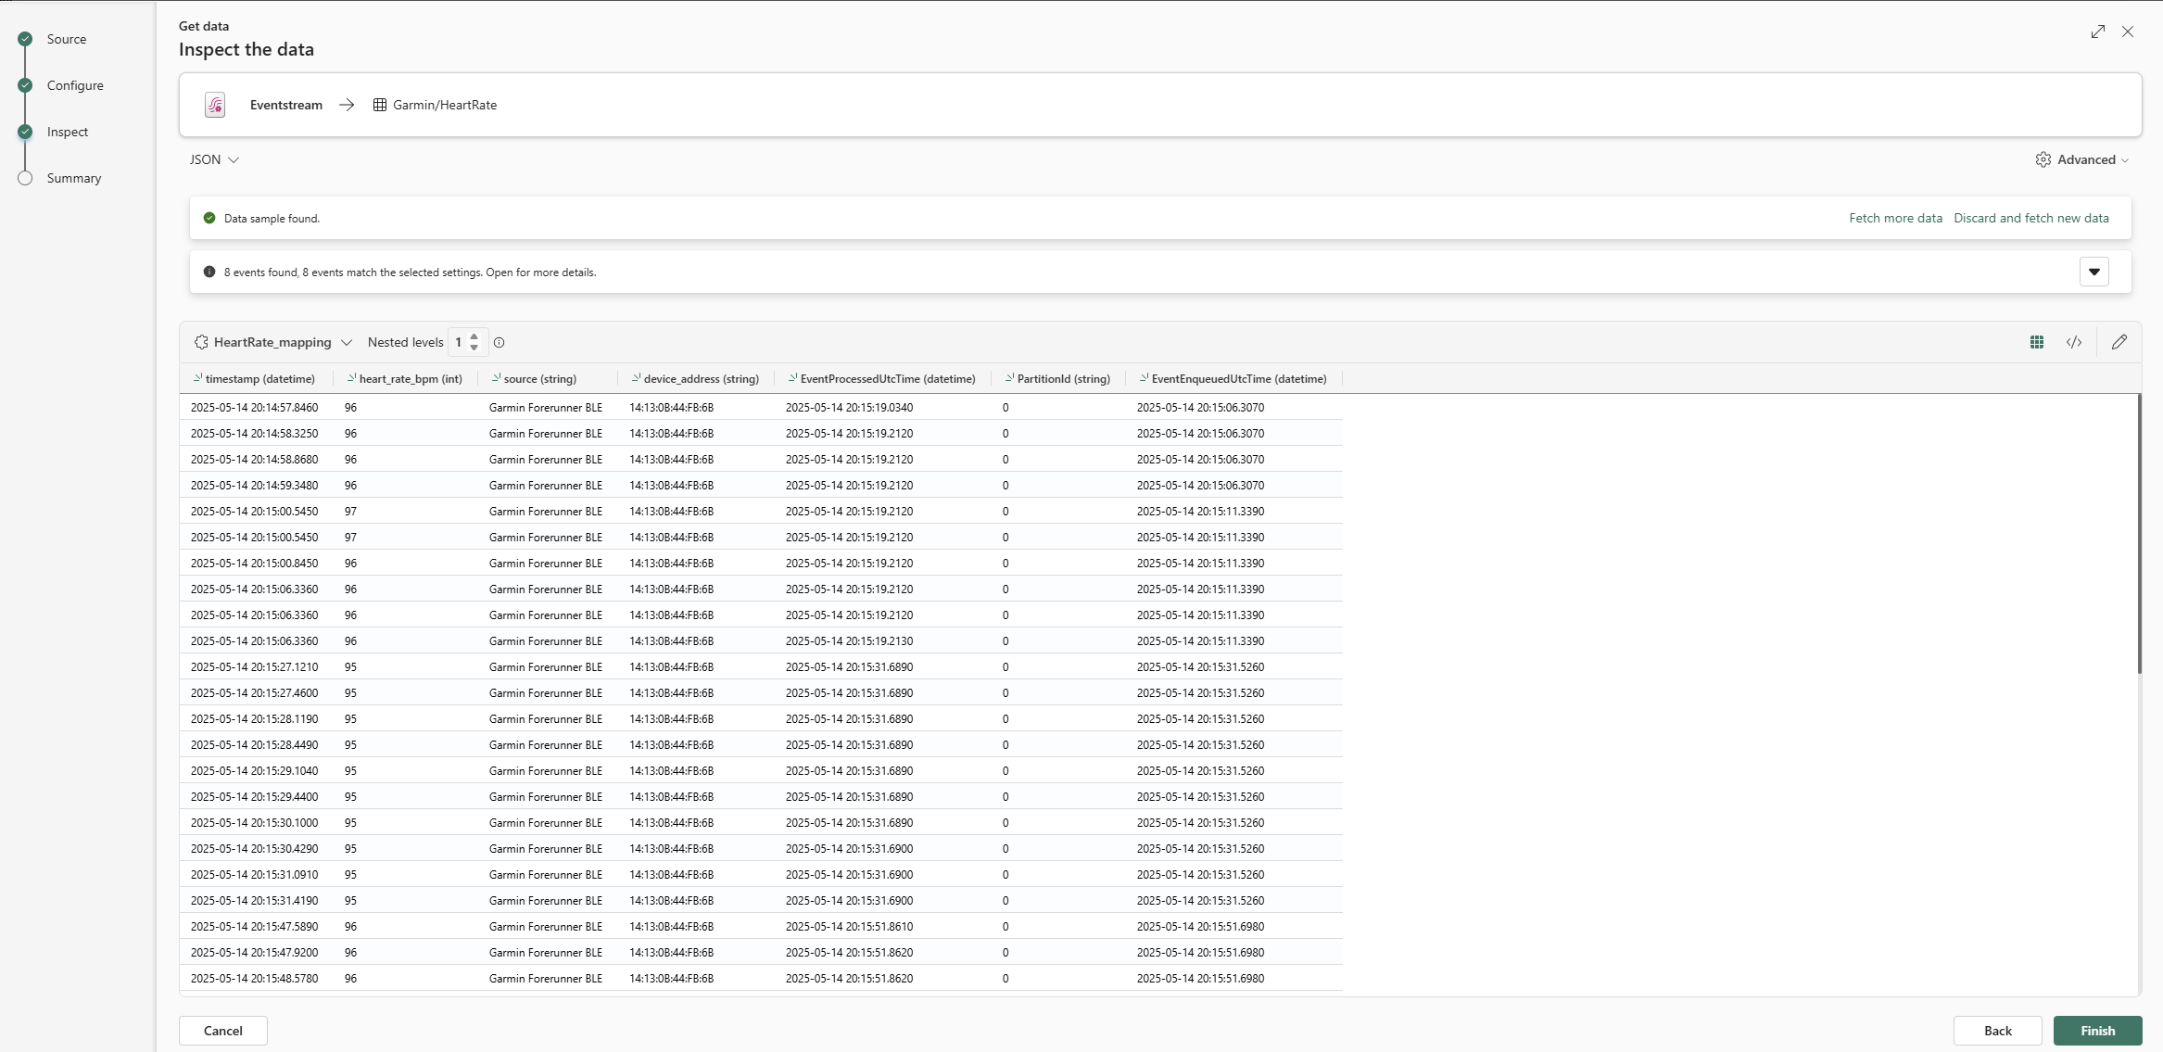Click the HeartRate_mapping transform icon
Screen dimensions: 2163x1052
[201, 342]
